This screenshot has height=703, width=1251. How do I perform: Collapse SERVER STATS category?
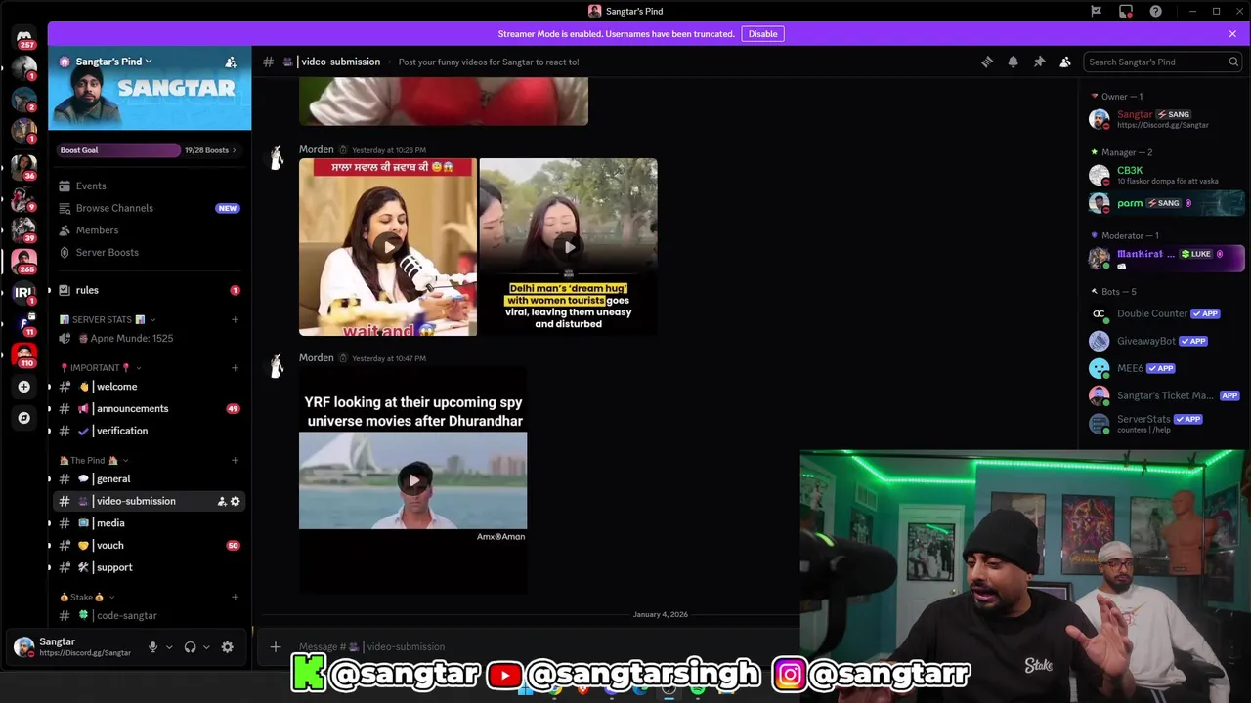coord(108,319)
